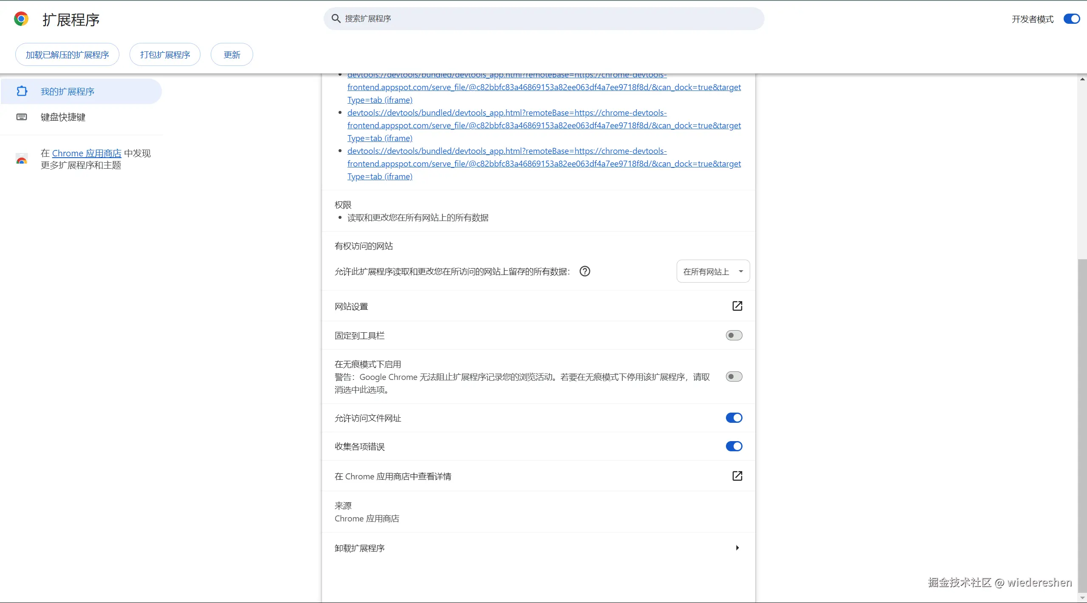Select the extensions puzzle icon in sidebar
The width and height of the screenshot is (1087, 603).
22,91
